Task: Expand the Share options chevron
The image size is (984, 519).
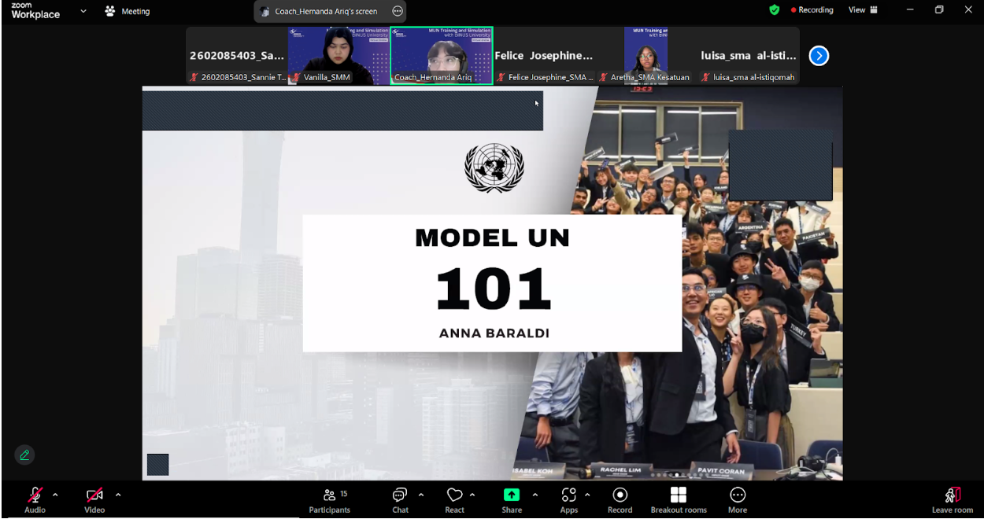Action: click(535, 495)
